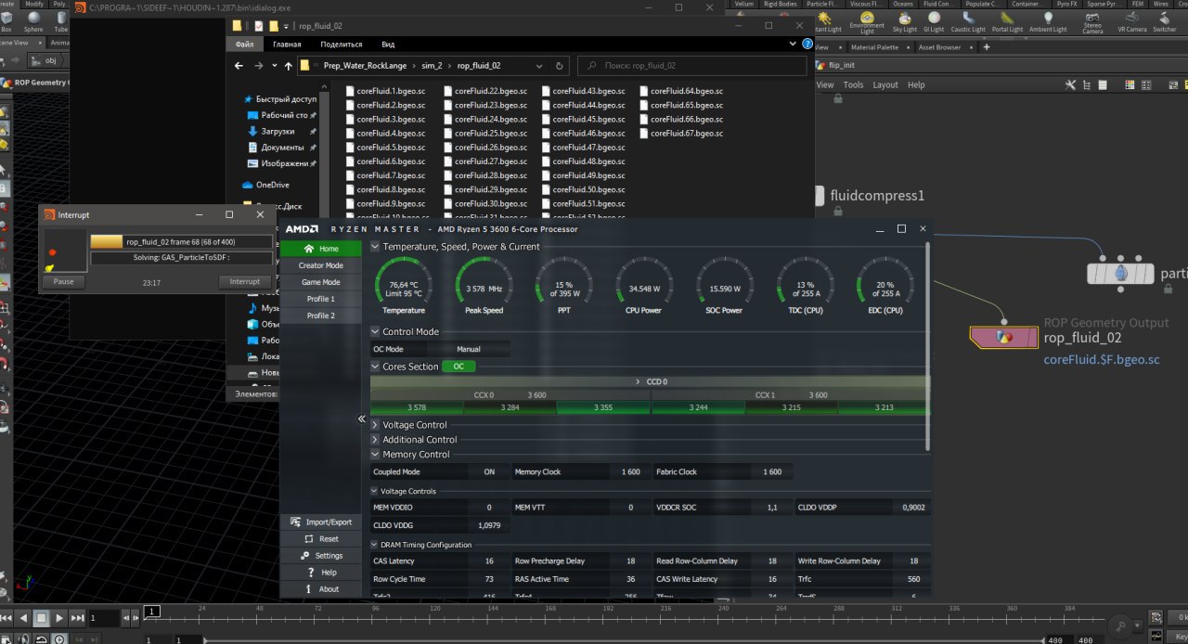1188x644 pixels.
Task: Click rop_fluid_02 frame progress bar
Action: pos(181,241)
